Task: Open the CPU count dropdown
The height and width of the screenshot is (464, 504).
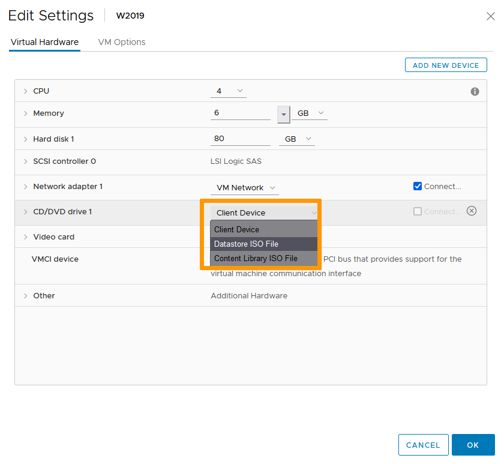Action: click(x=229, y=91)
